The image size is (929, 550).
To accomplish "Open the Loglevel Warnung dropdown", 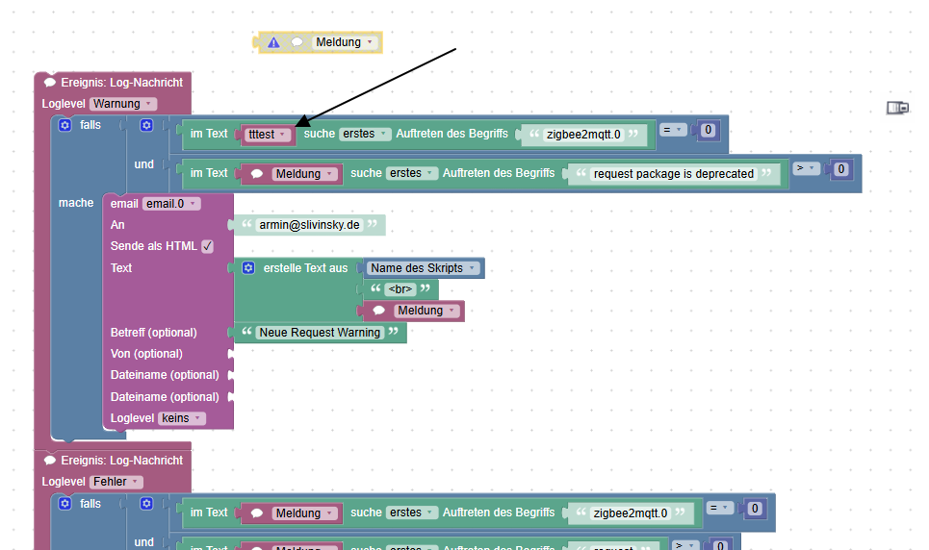I will pos(123,104).
